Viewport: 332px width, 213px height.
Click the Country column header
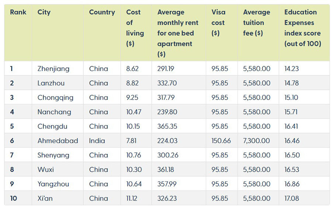tap(102, 12)
